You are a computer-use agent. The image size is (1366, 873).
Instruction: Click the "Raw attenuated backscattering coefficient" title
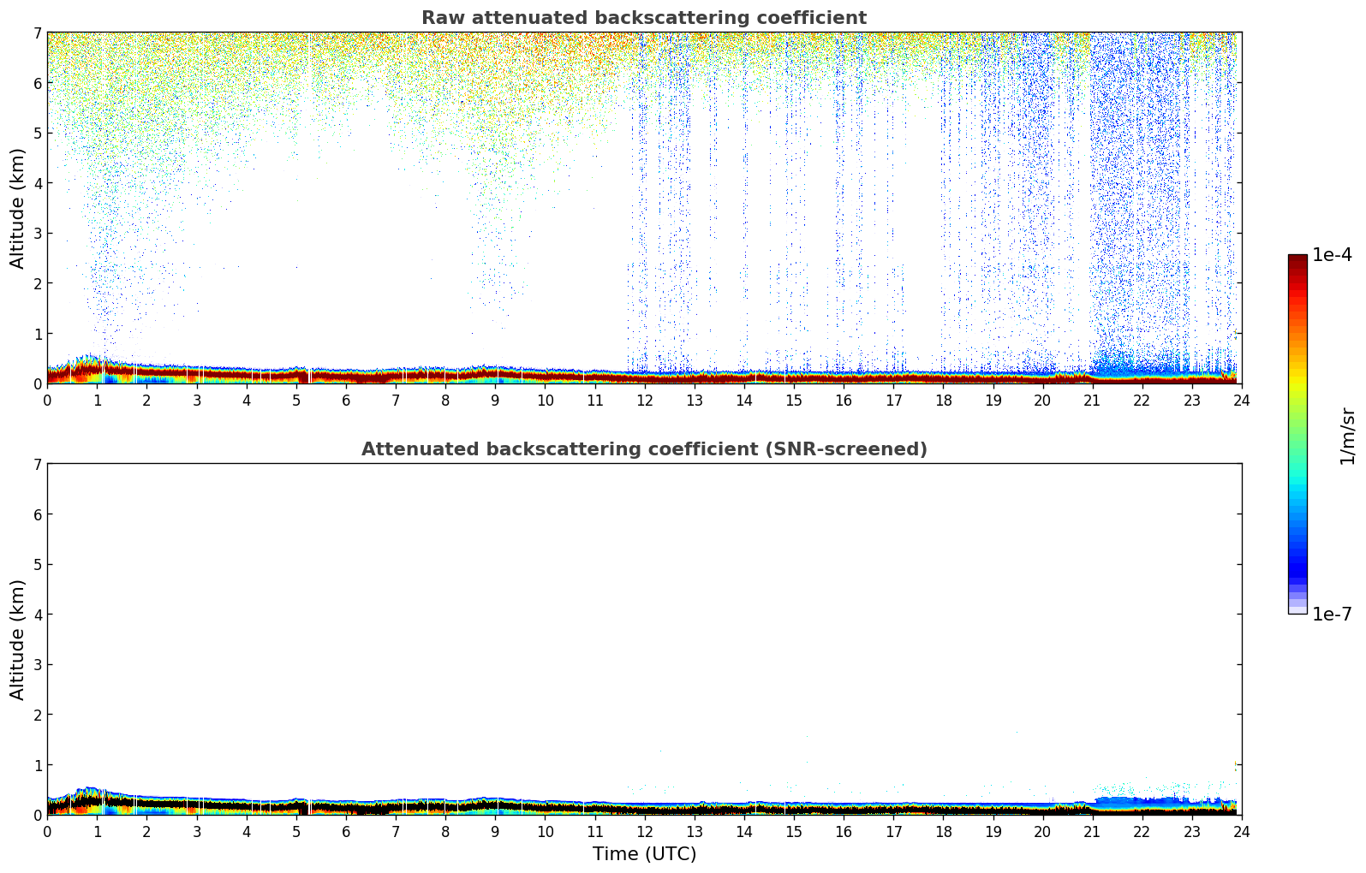[643, 18]
